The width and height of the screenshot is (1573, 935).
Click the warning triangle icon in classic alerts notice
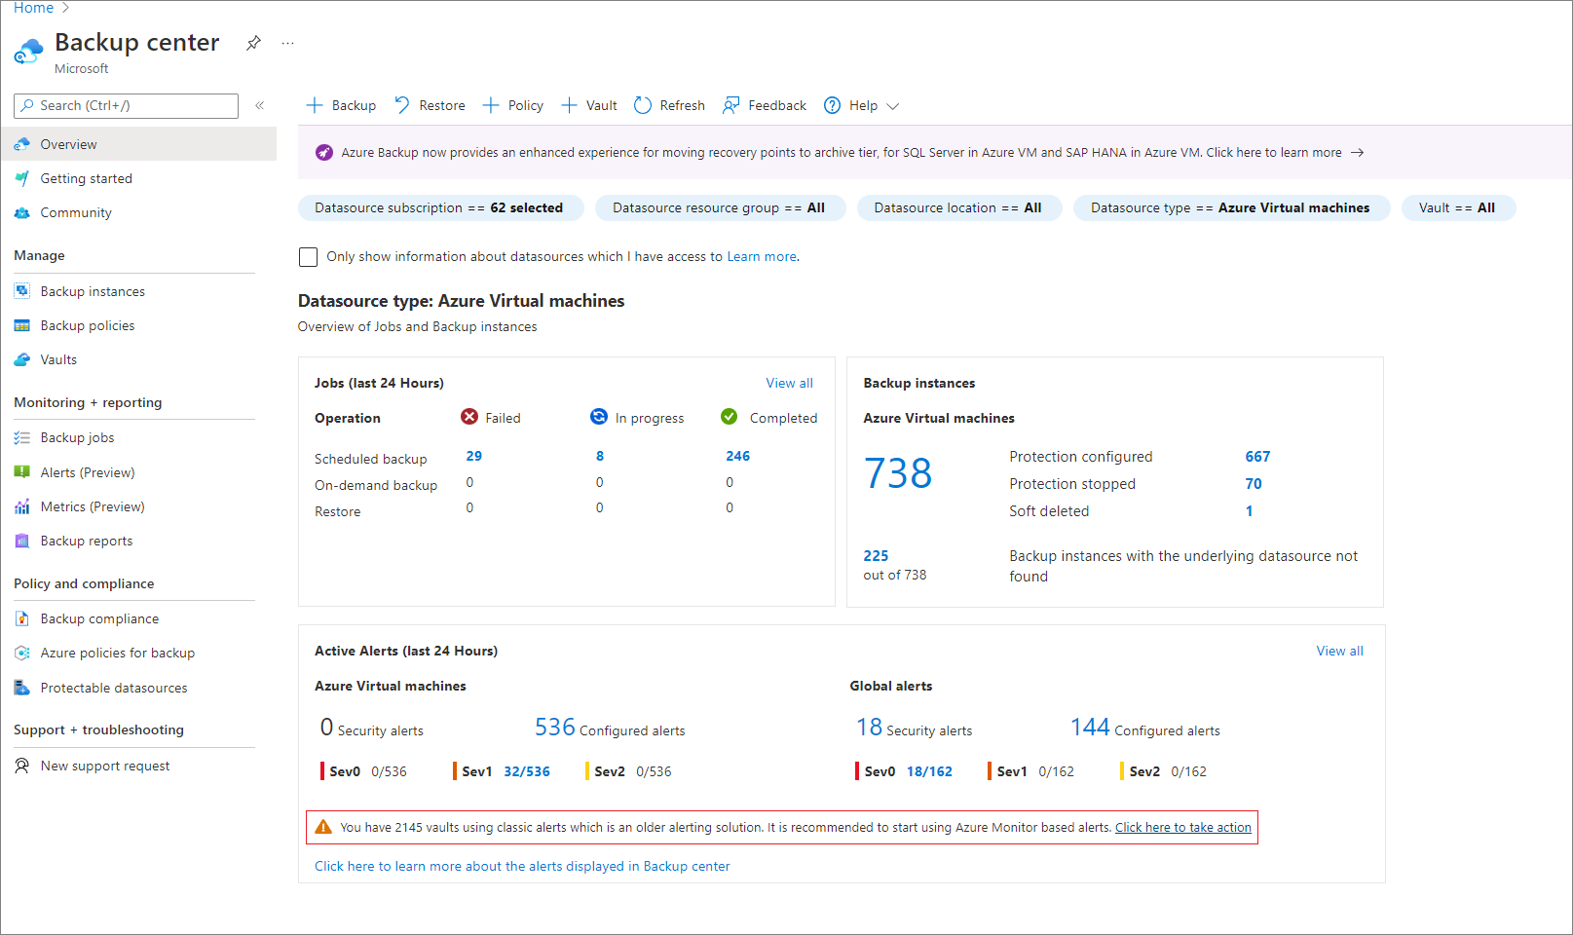click(x=323, y=827)
